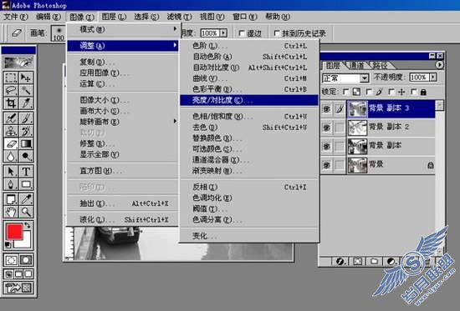Screen dimensions: 460x311
Task: Select the Zoom magnifier tool
Action: click(x=26, y=211)
